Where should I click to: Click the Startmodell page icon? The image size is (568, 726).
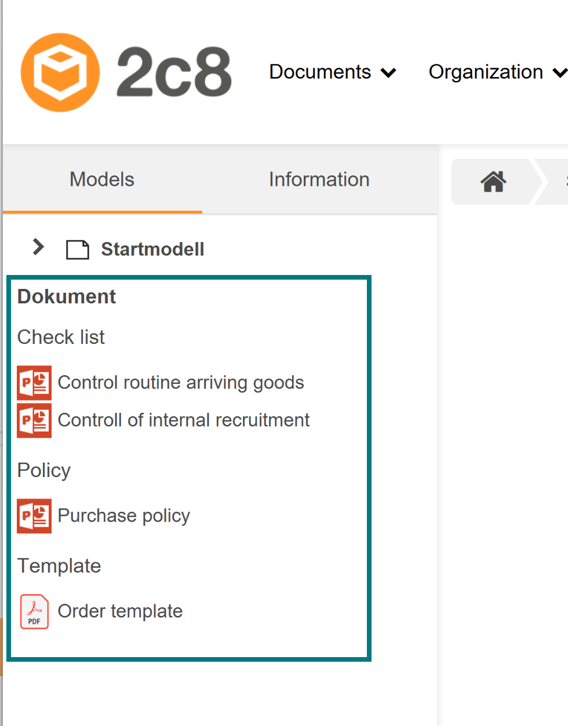(78, 250)
